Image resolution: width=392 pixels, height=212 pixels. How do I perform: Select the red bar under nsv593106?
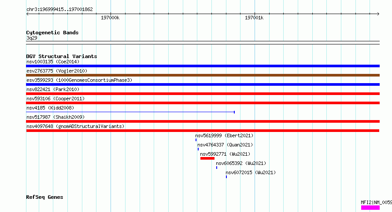[203, 103]
